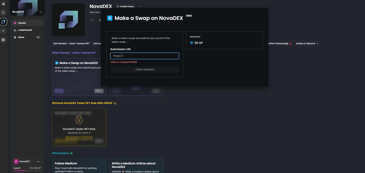Click the NOVADE... Discord role badge
This screenshot has width=365, height=173.
74,138
